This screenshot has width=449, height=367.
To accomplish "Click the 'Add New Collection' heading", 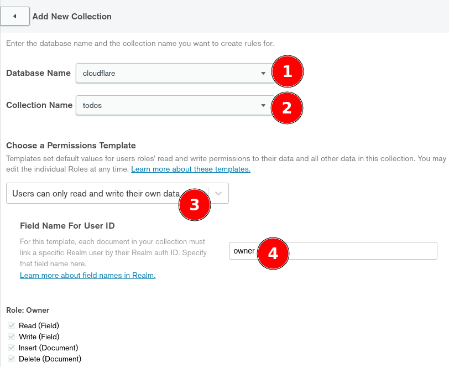I will 72,17.
